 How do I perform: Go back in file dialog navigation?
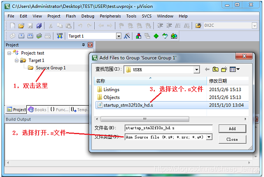(207, 69)
